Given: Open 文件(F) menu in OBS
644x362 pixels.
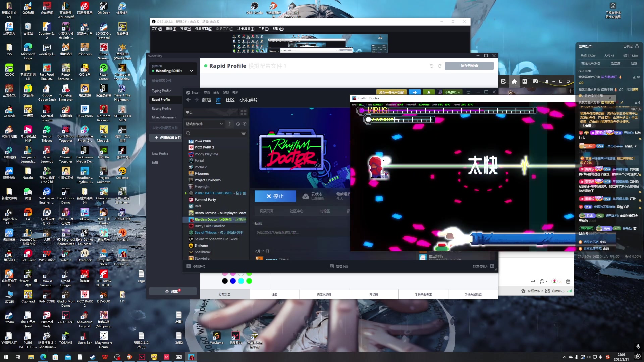Looking at the screenshot, I should (157, 29).
